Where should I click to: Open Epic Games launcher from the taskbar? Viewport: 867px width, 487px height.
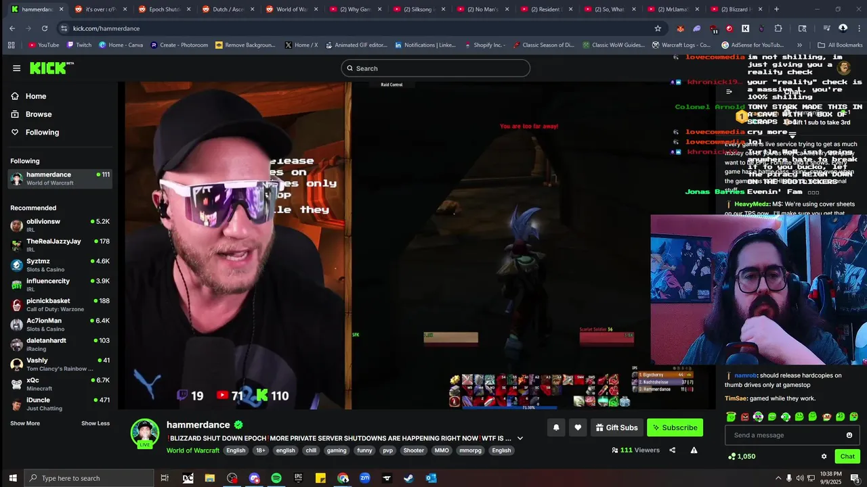[299, 478]
